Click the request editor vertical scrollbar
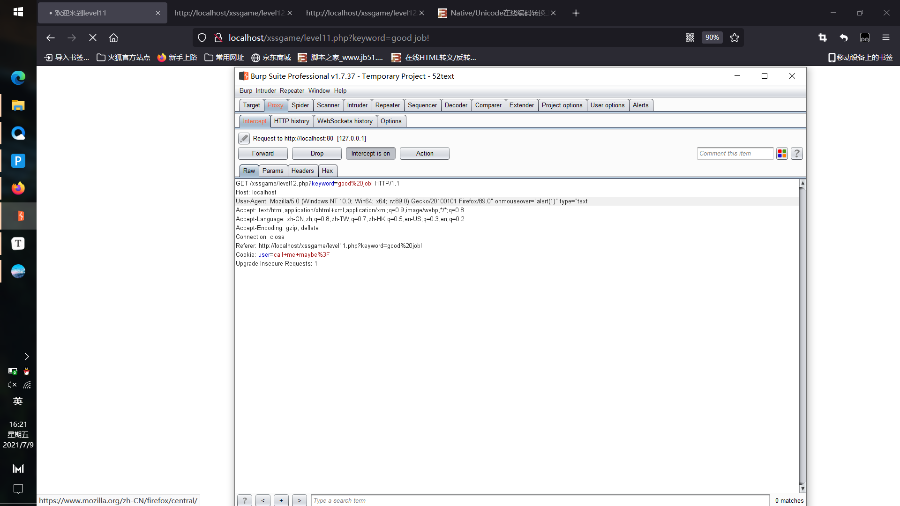The height and width of the screenshot is (506, 900). [x=802, y=335]
